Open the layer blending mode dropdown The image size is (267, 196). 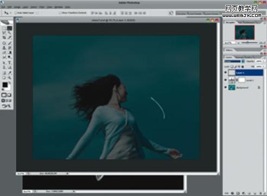point(234,62)
